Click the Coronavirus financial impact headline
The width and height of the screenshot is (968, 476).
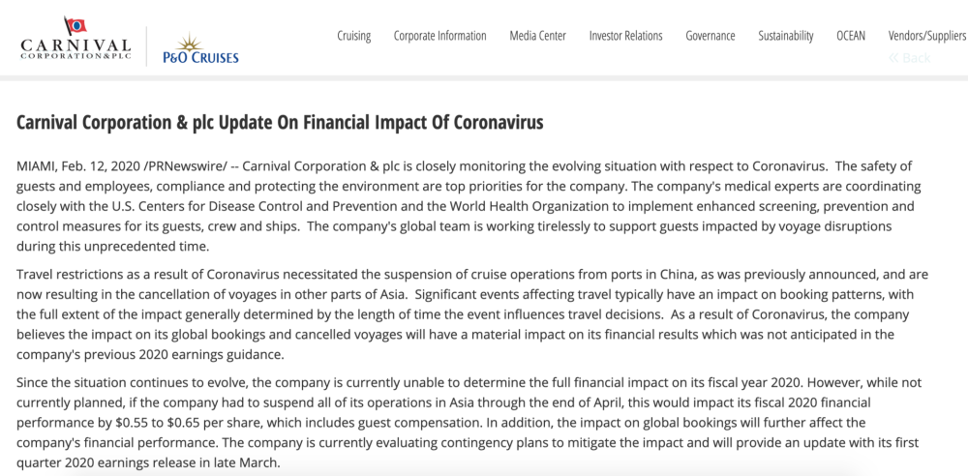[280, 122]
